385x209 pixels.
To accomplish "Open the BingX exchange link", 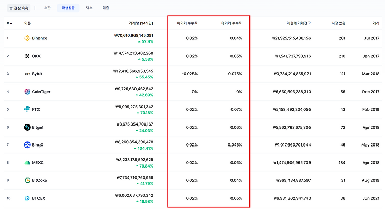I will [x=37, y=145].
